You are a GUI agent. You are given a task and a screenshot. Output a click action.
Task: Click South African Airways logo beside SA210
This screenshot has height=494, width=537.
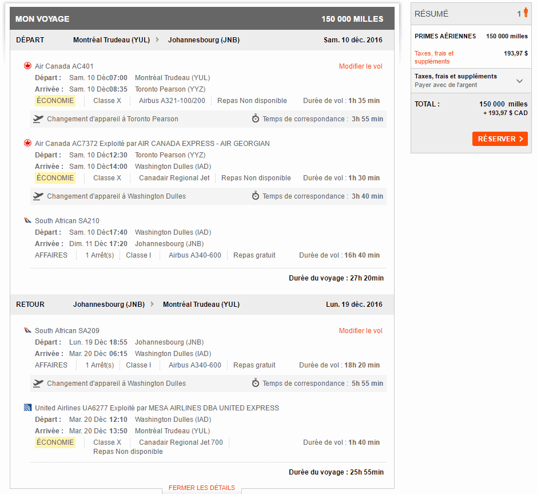click(27, 220)
